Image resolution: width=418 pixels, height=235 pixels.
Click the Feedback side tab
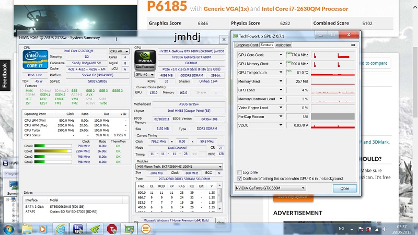pos(5,75)
